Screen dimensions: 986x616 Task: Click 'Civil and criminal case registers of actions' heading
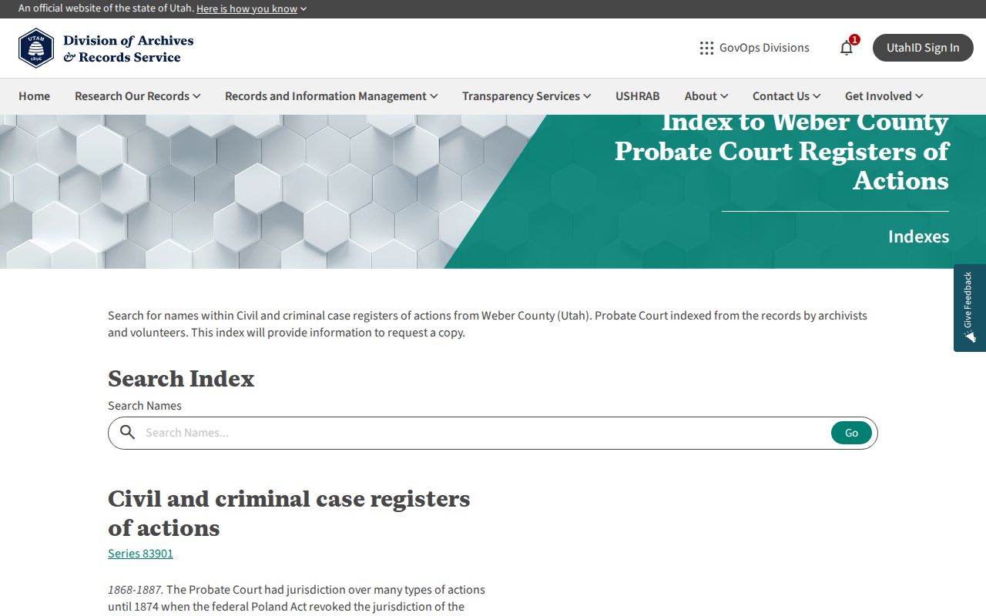tap(289, 513)
